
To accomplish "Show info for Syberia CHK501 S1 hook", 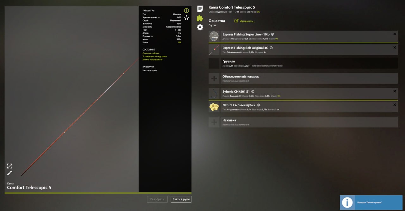I will [253, 91].
